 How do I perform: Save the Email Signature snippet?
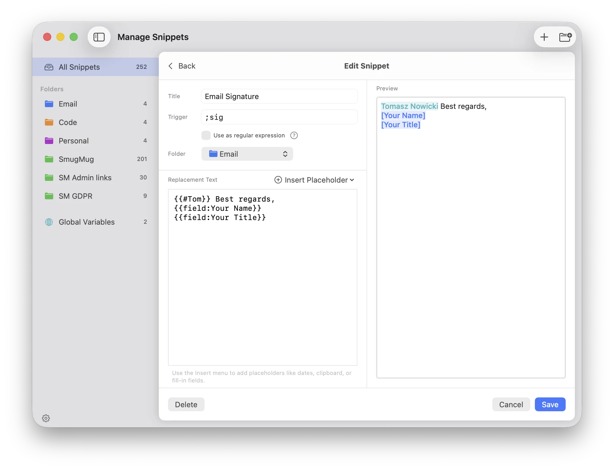click(550, 404)
